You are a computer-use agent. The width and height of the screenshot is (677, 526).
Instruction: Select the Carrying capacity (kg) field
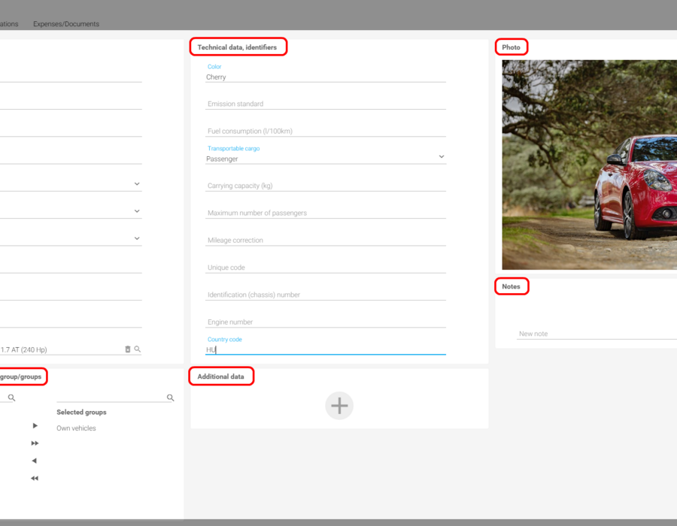tap(326, 186)
